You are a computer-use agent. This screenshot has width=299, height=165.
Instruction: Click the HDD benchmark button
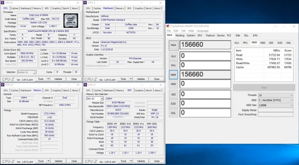pyautogui.click(x=173, y=84)
